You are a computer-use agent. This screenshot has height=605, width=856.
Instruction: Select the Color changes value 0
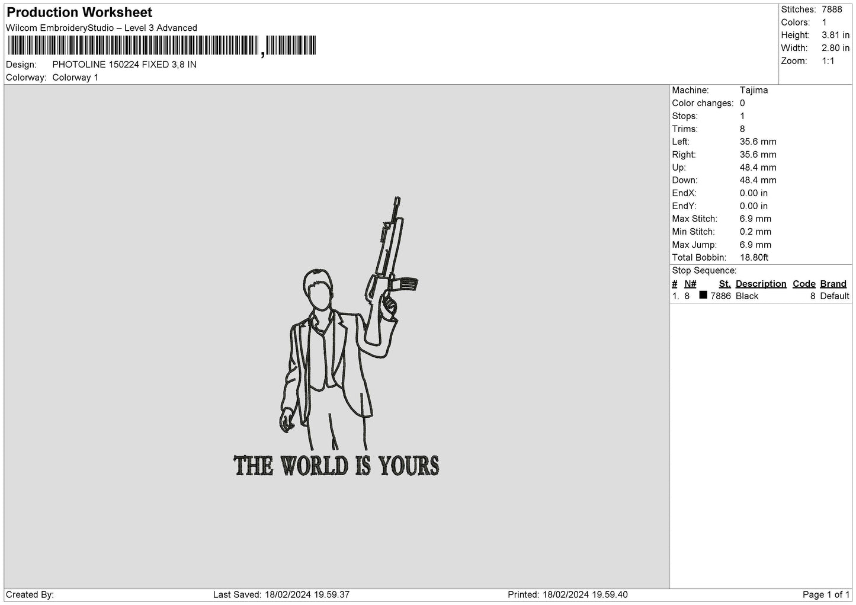click(742, 103)
